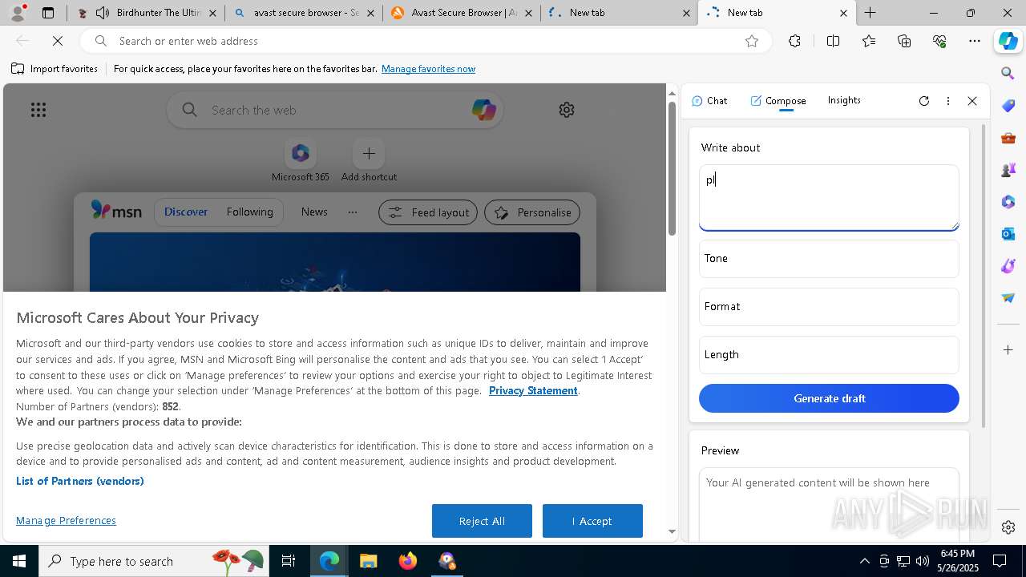Open the Length dropdown
This screenshot has width=1026, height=577.
pyautogui.click(x=829, y=354)
